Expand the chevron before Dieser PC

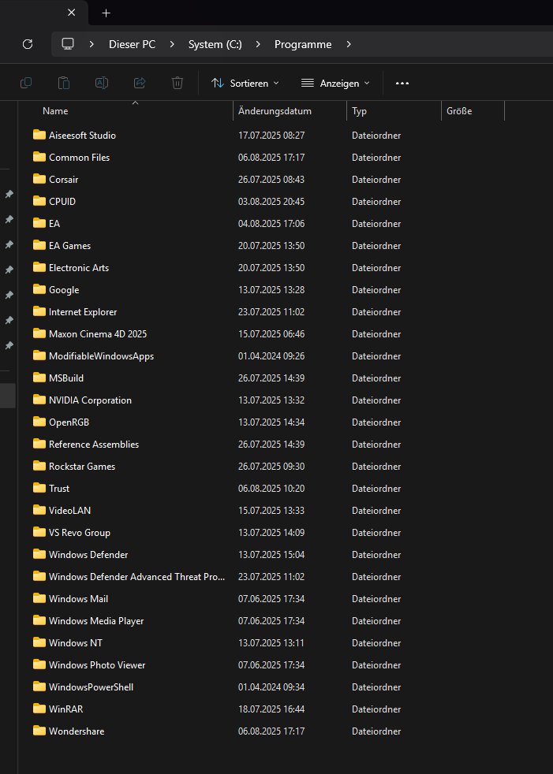pyautogui.click(x=92, y=44)
